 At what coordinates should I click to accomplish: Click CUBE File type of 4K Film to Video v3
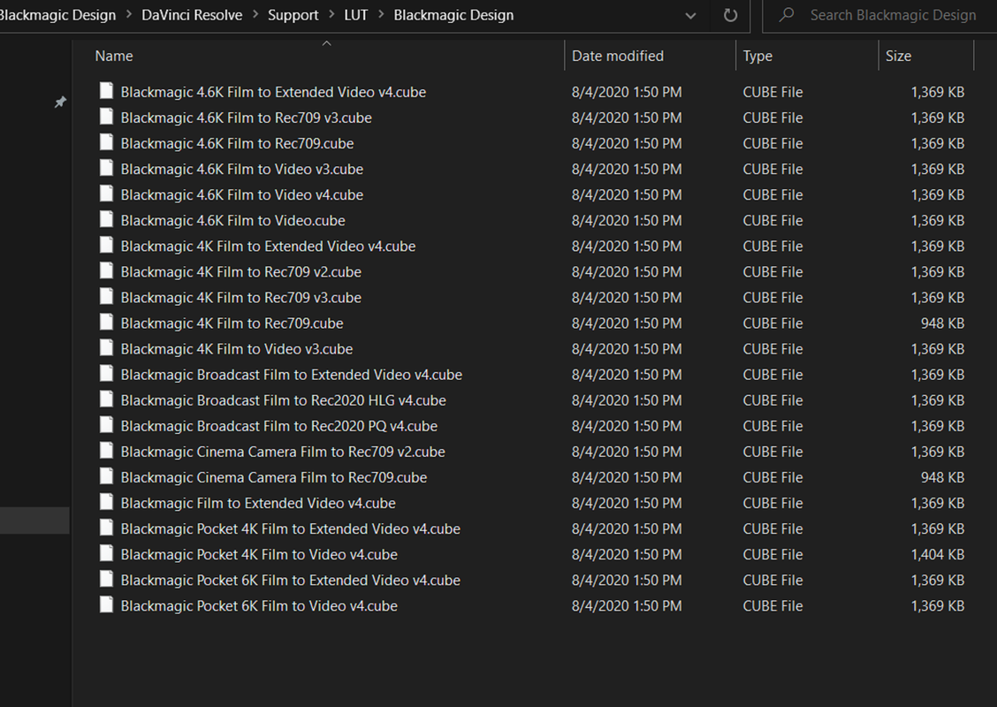pyautogui.click(x=772, y=349)
